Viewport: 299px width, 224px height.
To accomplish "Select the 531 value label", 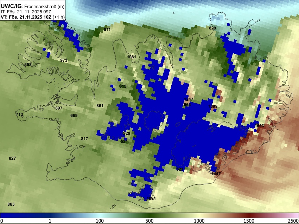I will point(124,141).
